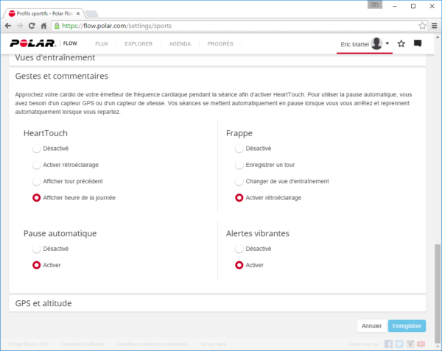The height and width of the screenshot is (351, 442).
Task: Select Enregistrer un tour under Frappe
Action: coord(239,165)
